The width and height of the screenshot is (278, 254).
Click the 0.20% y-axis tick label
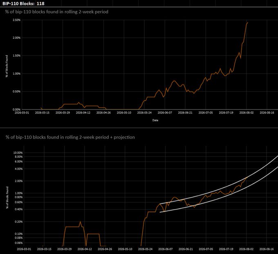click(x=19, y=222)
